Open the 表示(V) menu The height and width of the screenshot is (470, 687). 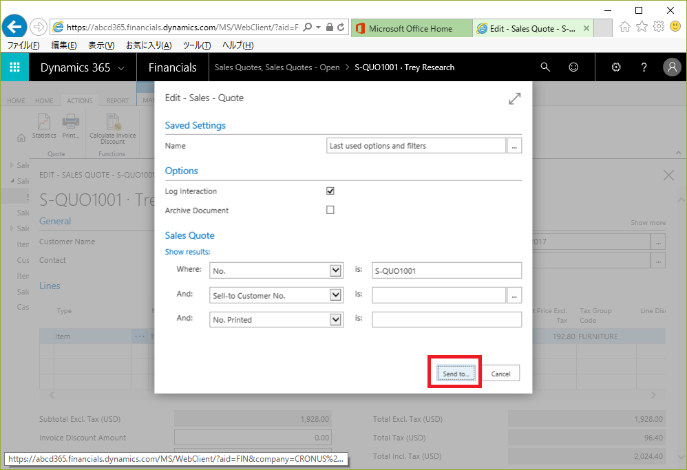pos(101,45)
